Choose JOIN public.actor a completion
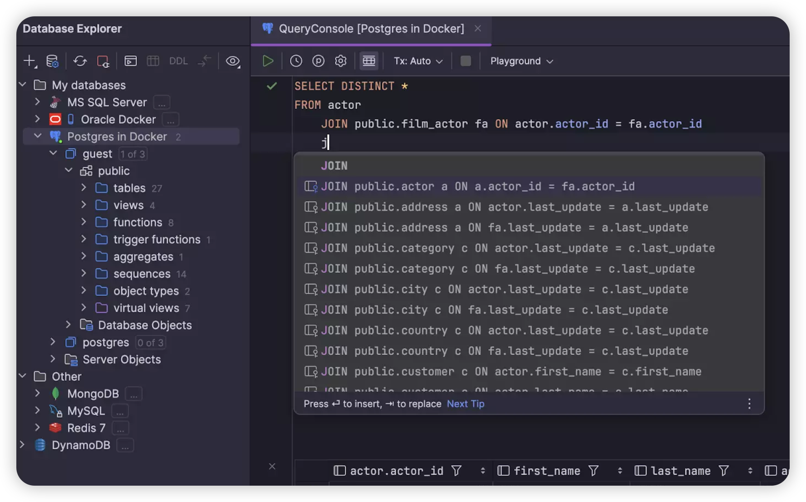 [x=529, y=186]
